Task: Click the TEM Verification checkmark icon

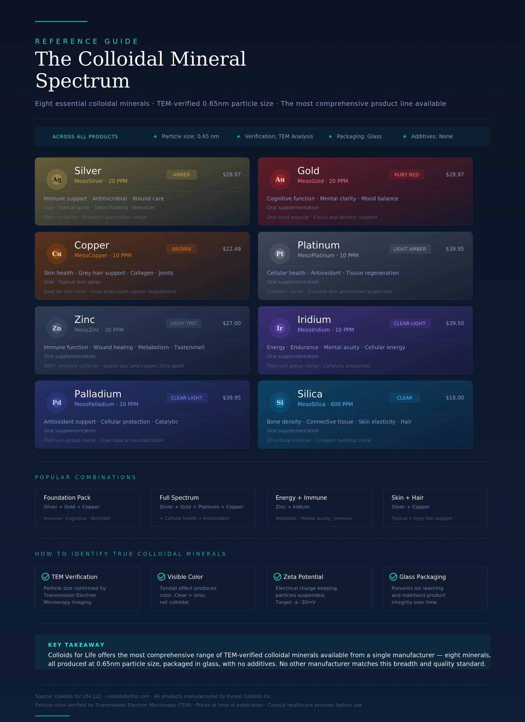Action: pyautogui.click(x=46, y=577)
